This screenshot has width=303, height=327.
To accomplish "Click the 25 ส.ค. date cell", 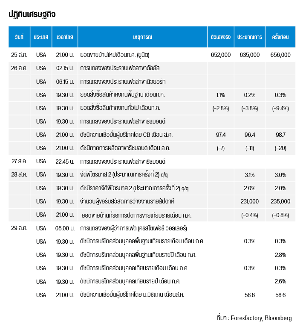I will pyautogui.click(x=19, y=55).
